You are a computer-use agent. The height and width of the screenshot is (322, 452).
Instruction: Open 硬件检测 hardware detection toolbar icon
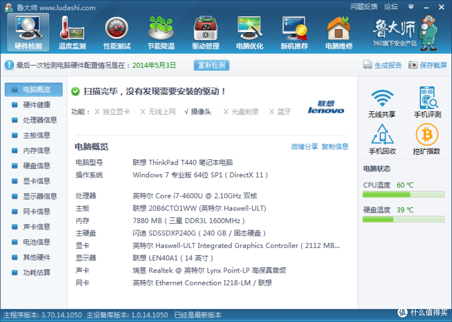point(28,33)
